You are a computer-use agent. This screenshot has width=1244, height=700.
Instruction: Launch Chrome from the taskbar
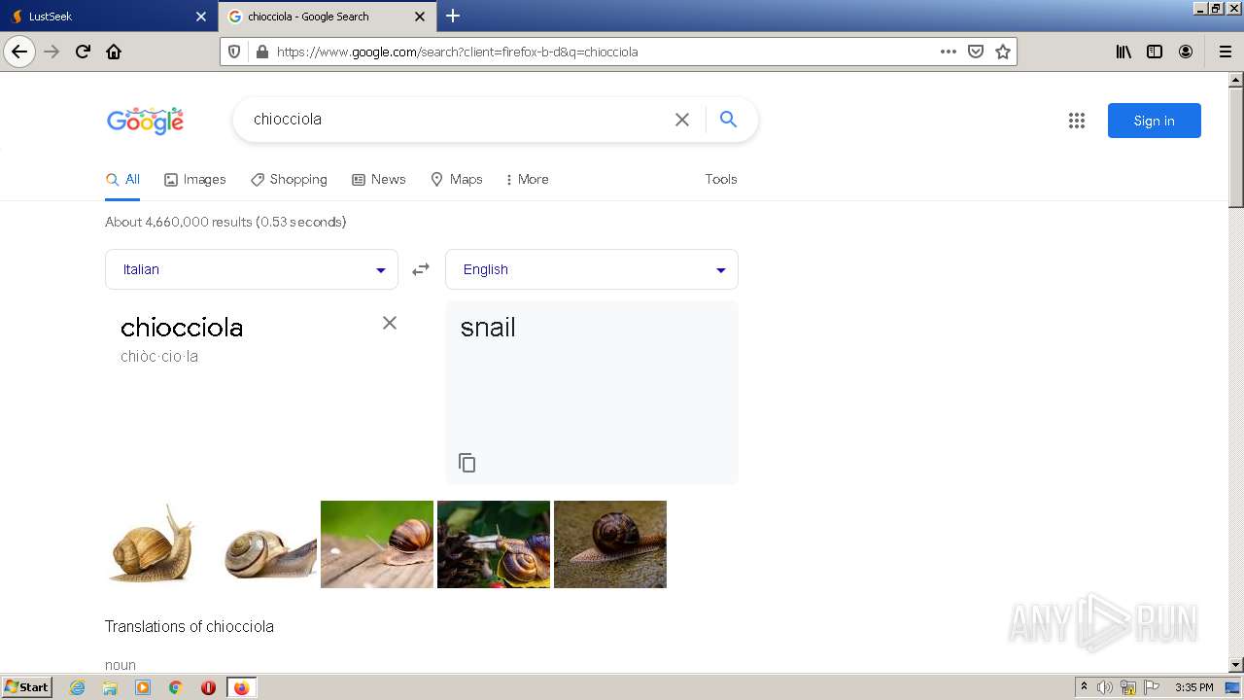[176, 687]
